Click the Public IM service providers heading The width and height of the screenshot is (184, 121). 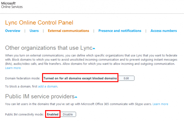click(40, 96)
